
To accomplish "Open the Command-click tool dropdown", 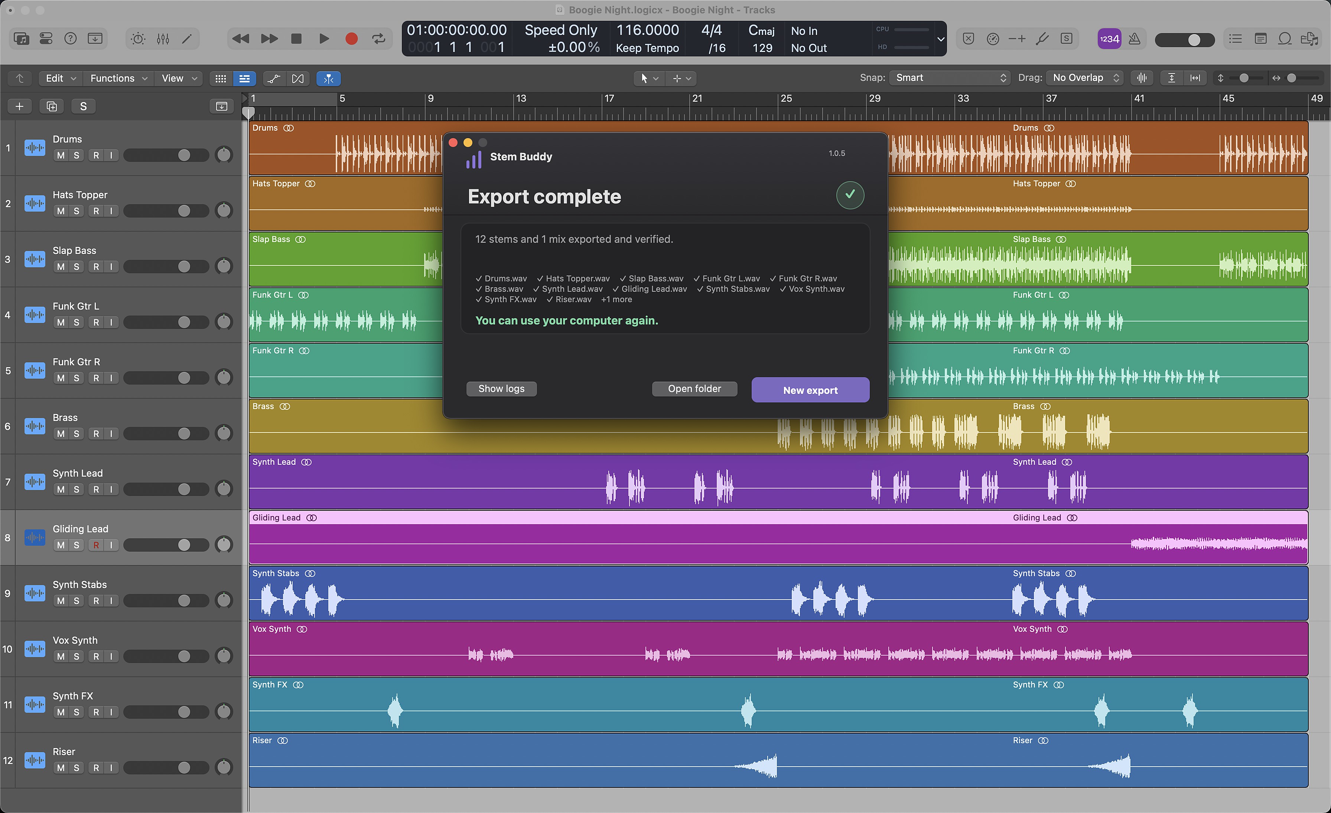I will click(x=681, y=79).
